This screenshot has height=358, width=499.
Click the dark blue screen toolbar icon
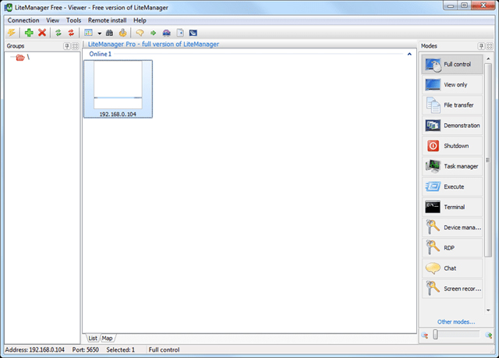coord(193,33)
